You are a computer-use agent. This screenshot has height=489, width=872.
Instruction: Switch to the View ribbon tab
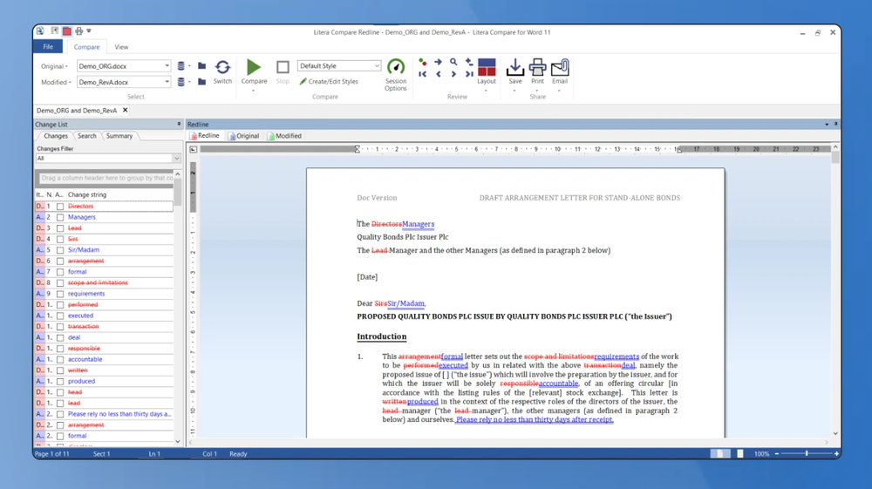(x=121, y=47)
